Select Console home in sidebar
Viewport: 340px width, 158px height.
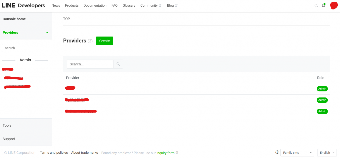tap(26, 19)
